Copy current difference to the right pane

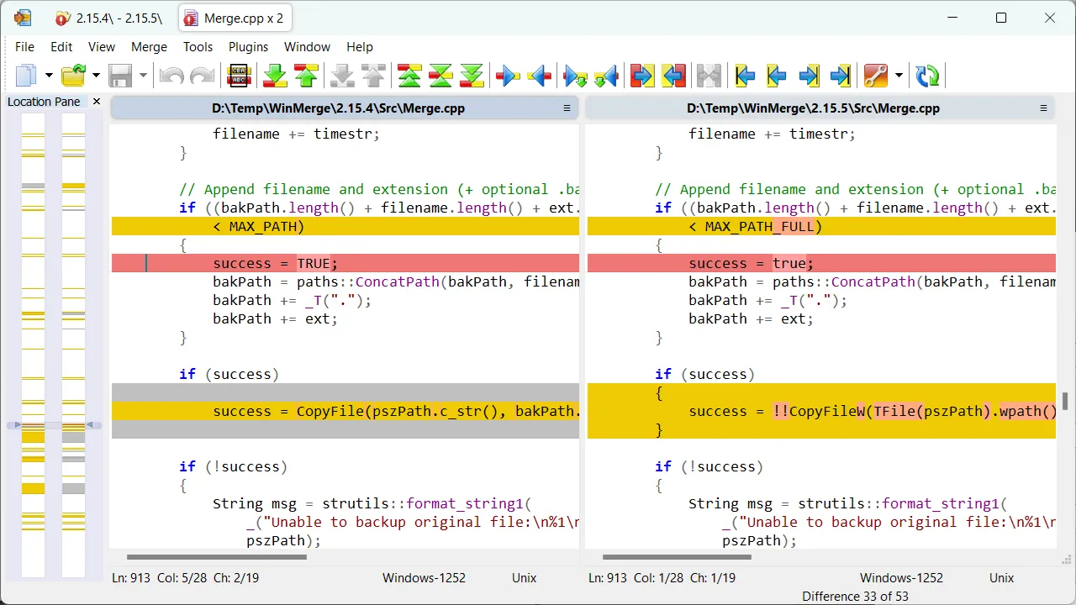point(508,76)
